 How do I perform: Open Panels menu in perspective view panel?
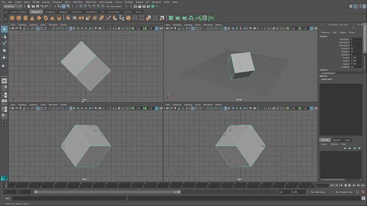pos(218,25)
